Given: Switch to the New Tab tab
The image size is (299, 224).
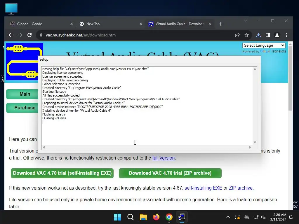Looking at the screenshot, I should point(111,24).
